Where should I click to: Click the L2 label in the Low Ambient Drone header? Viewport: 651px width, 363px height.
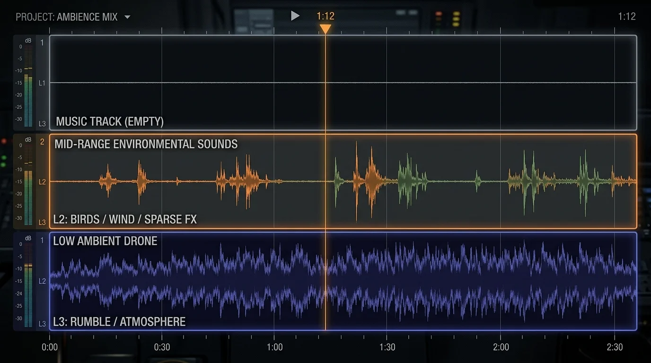pos(42,281)
